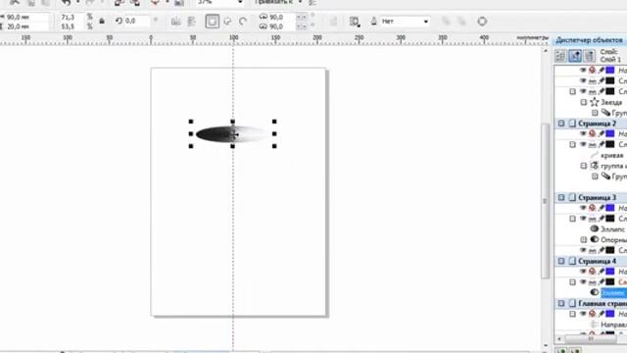Viewport: 627px width, 353px height.
Task: Click blue color swatch of Страница 2 guides layer
Action: 610,133
